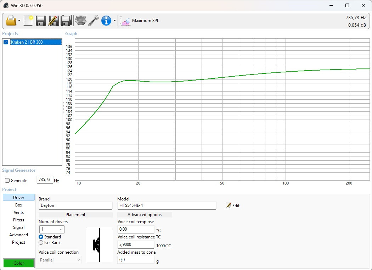This screenshot has height=270, width=372.
Task: Click the open project folder icon
Action: pos(11,21)
